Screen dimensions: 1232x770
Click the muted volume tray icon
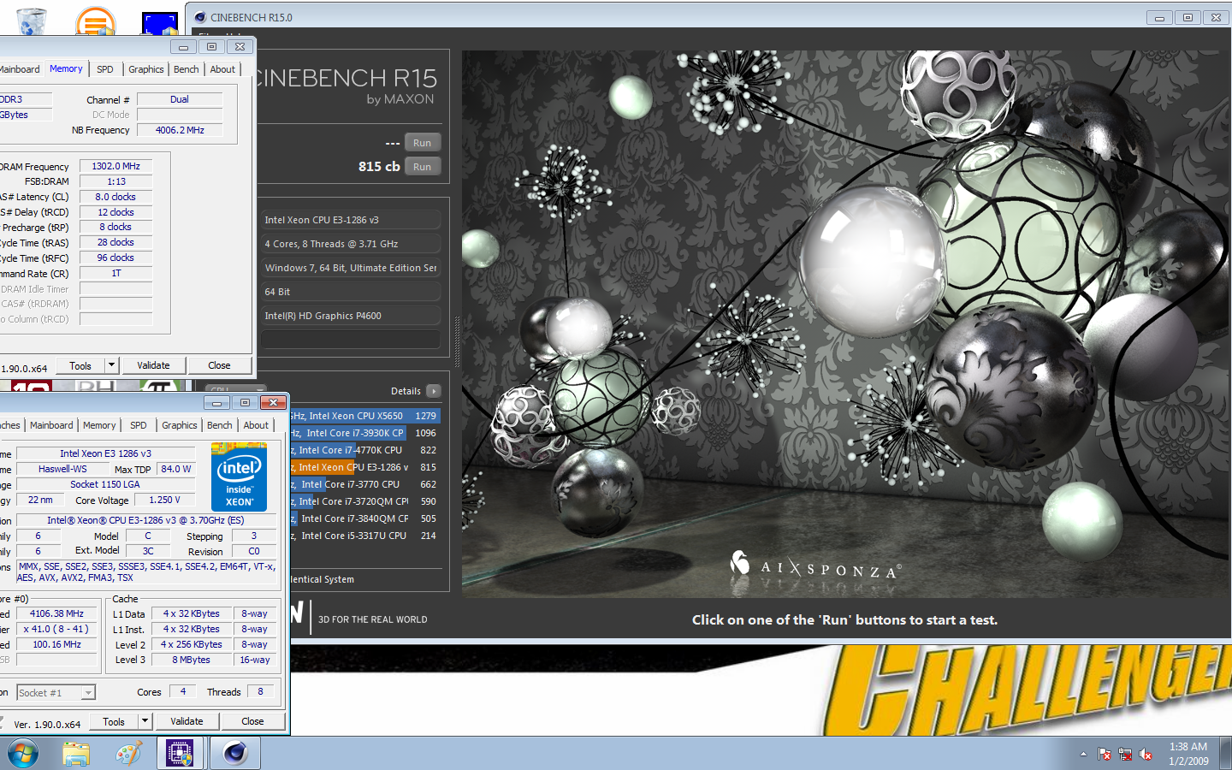[x=1146, y=755]
